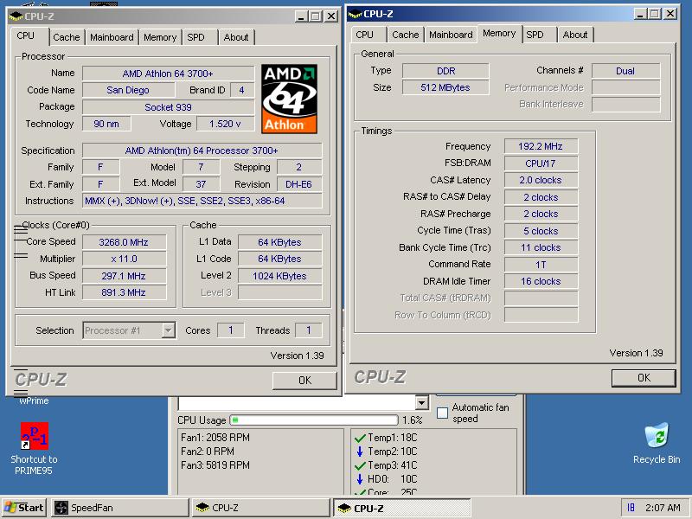Open Mainboard tab in right CPU-Z window
692x519 pixels.
click(x=451, y=35)
